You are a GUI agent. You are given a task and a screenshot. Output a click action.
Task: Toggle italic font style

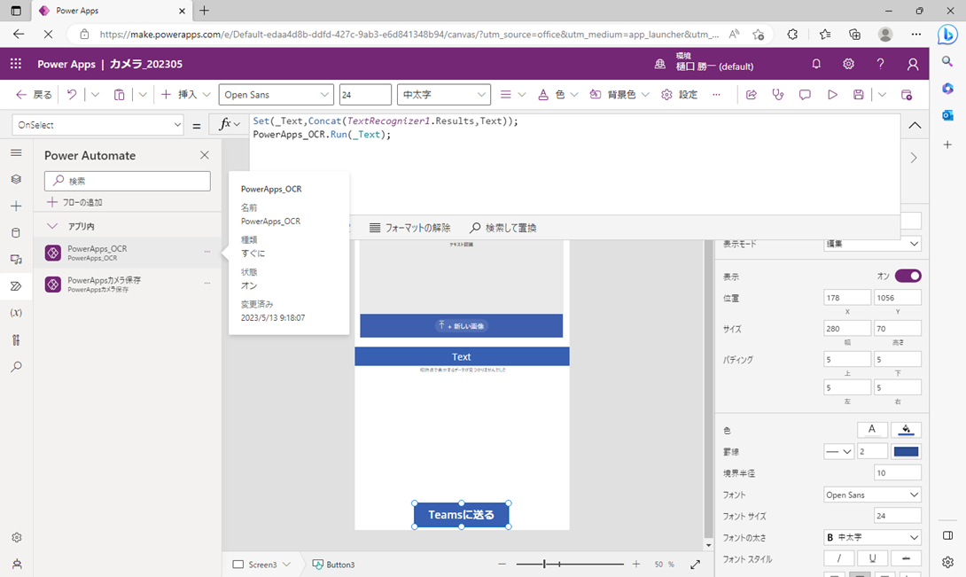[x=838, y=558]
